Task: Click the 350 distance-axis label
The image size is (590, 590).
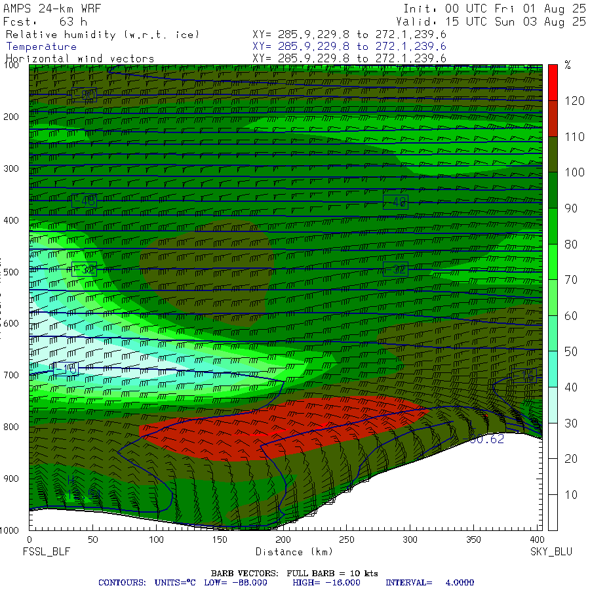Action: (473, 540)
